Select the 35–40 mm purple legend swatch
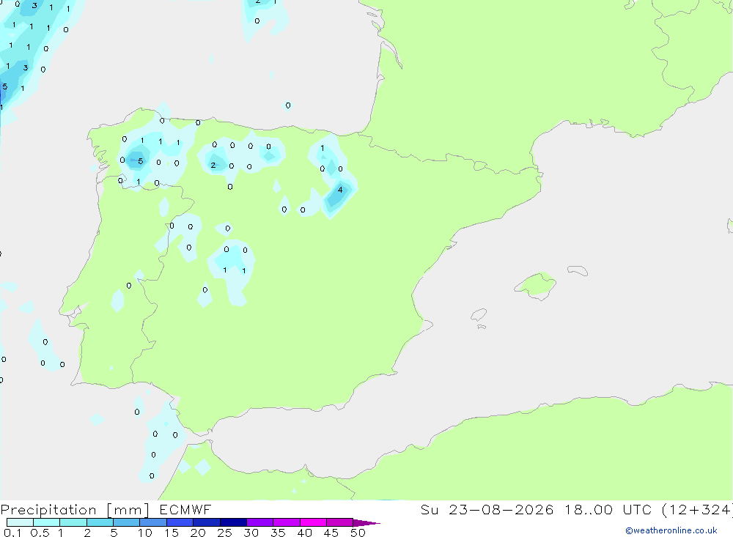The height and width of the screenshot is (537, 733). pos(287,522)
